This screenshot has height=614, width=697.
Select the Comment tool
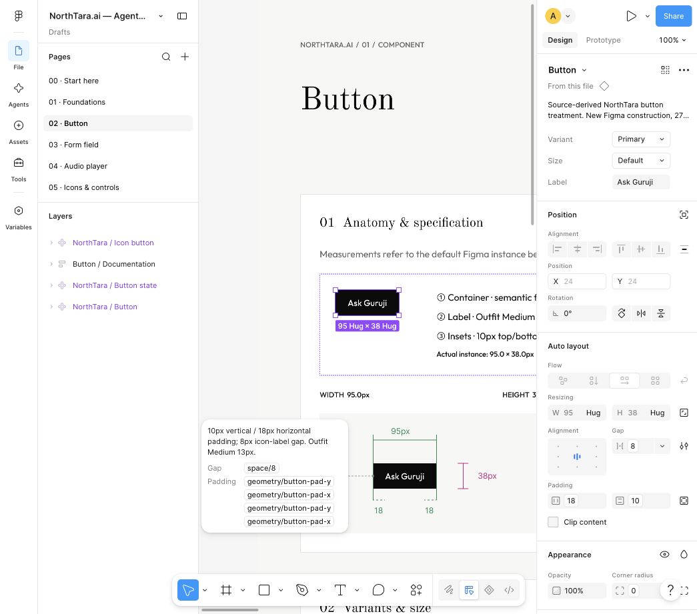coord(378,590)
